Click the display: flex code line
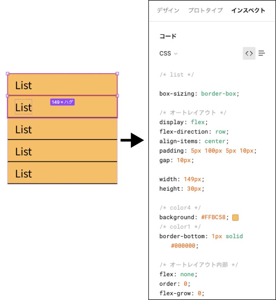 pyautogui.click(x=184, y=122)
